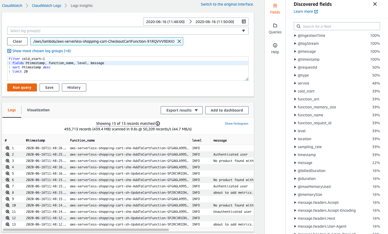Open the Fields panel icon

(275, 6)
